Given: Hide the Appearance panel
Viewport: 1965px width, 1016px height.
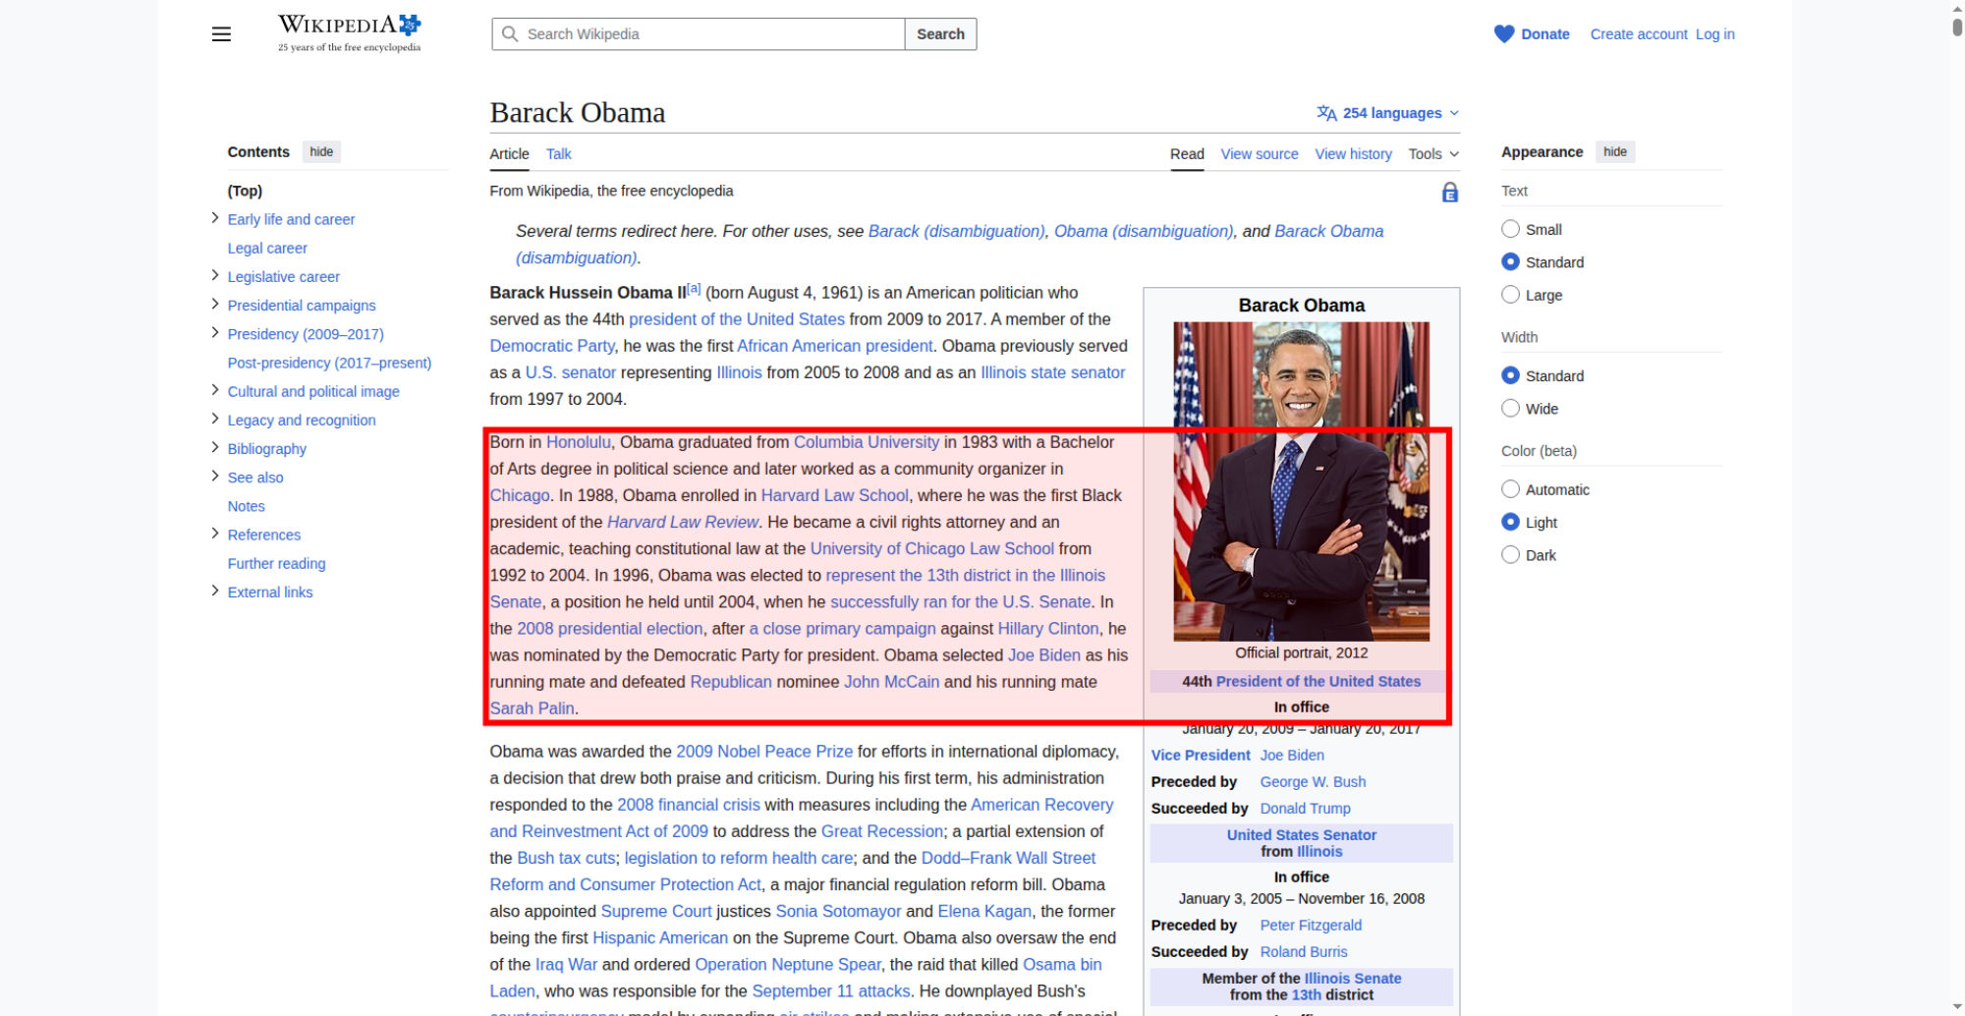Looking at the screenshot, I should (x=1614, y=152).
